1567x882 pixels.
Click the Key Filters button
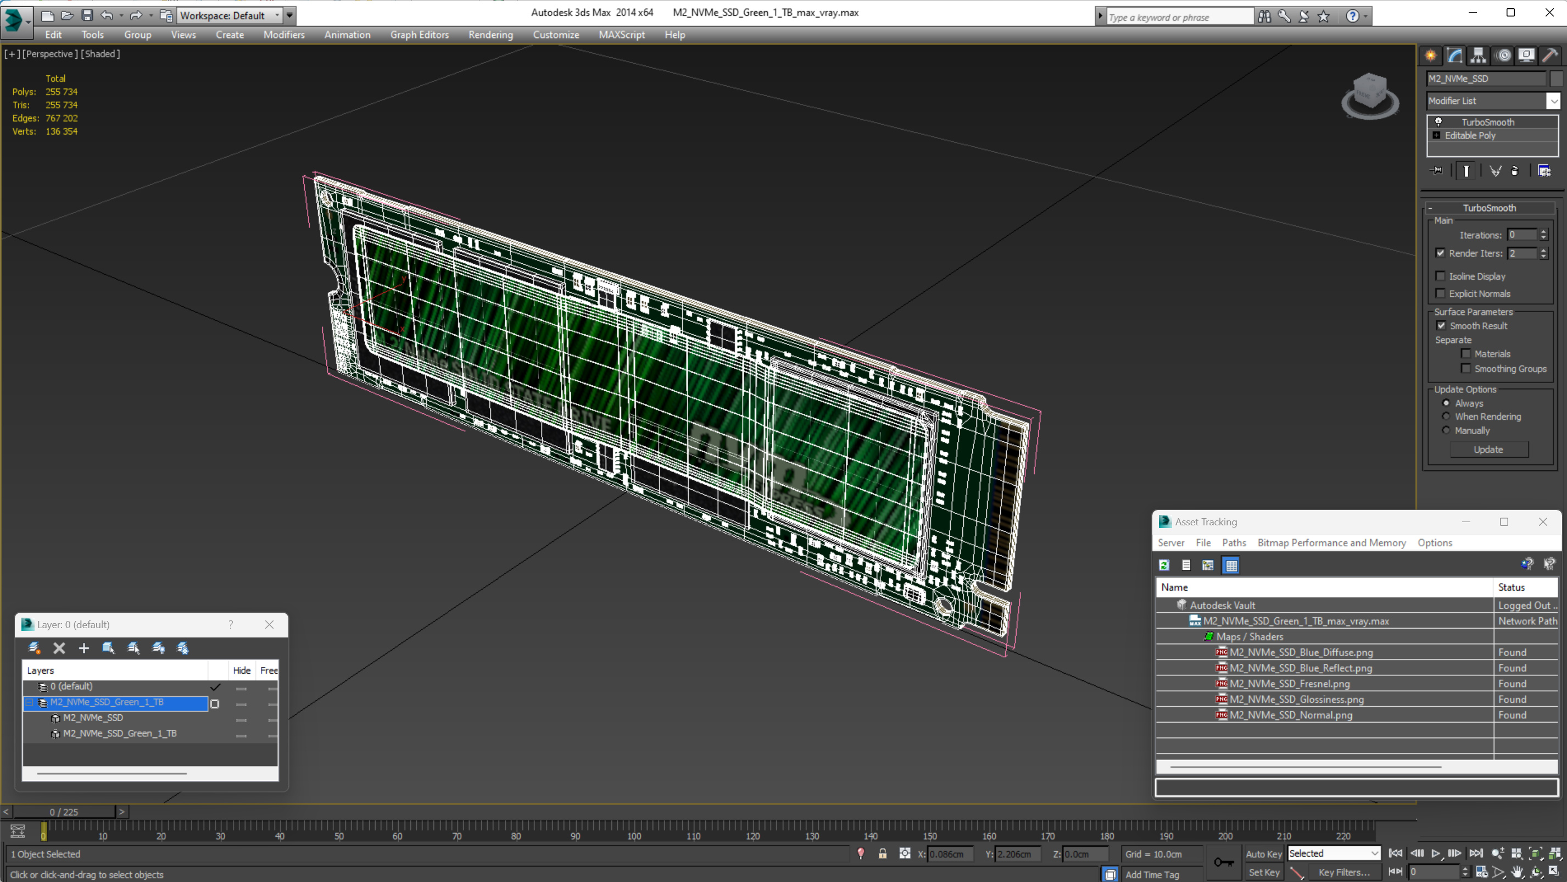point(1344,872)
